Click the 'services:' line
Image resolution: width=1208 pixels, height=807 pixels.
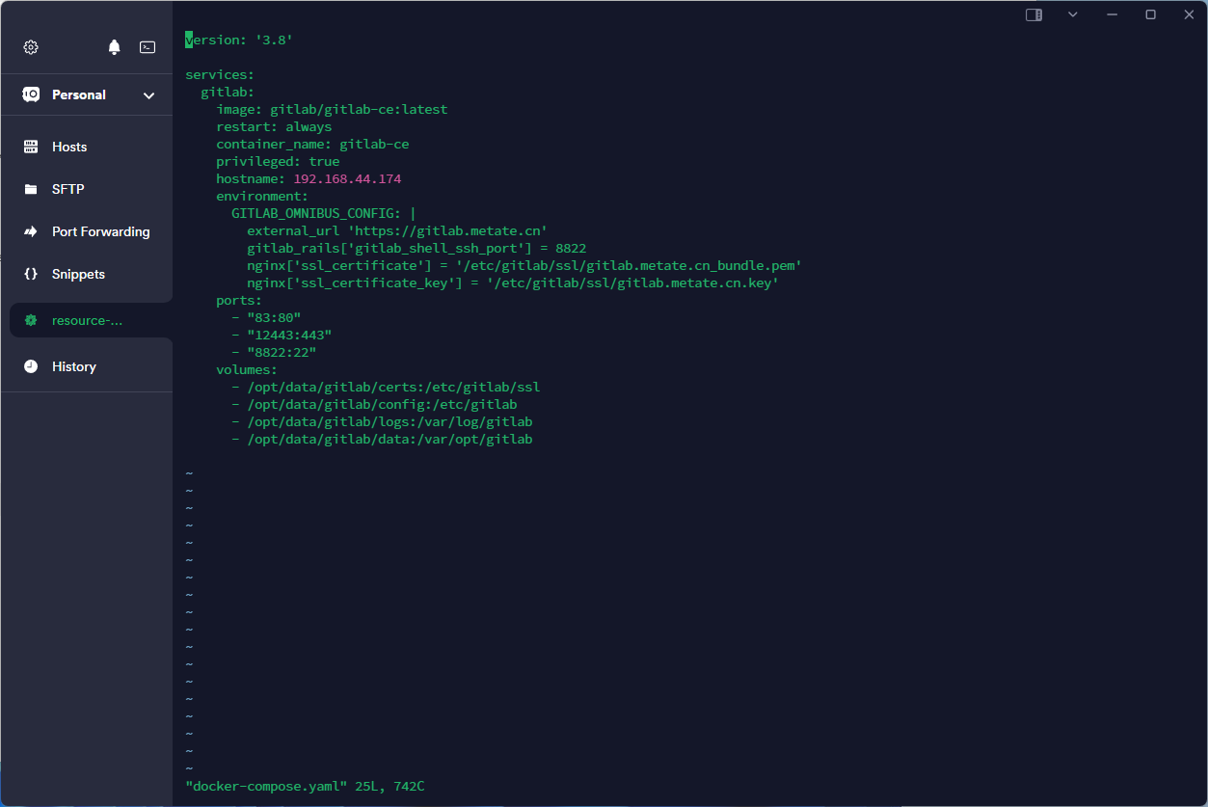tap(220, 74)
